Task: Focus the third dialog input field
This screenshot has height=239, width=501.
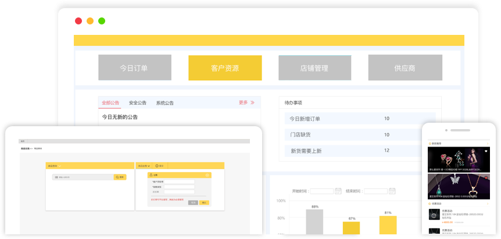Action: pyautogui.click(x=179, y=192)
